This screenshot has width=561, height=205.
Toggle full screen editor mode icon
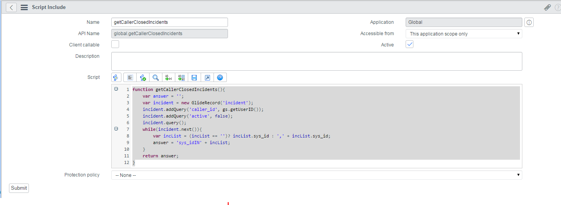[x=207, y=77]
